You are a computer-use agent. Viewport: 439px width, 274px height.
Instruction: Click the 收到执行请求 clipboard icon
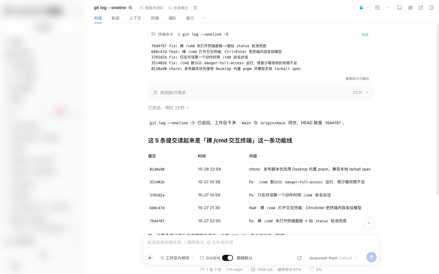155,93
